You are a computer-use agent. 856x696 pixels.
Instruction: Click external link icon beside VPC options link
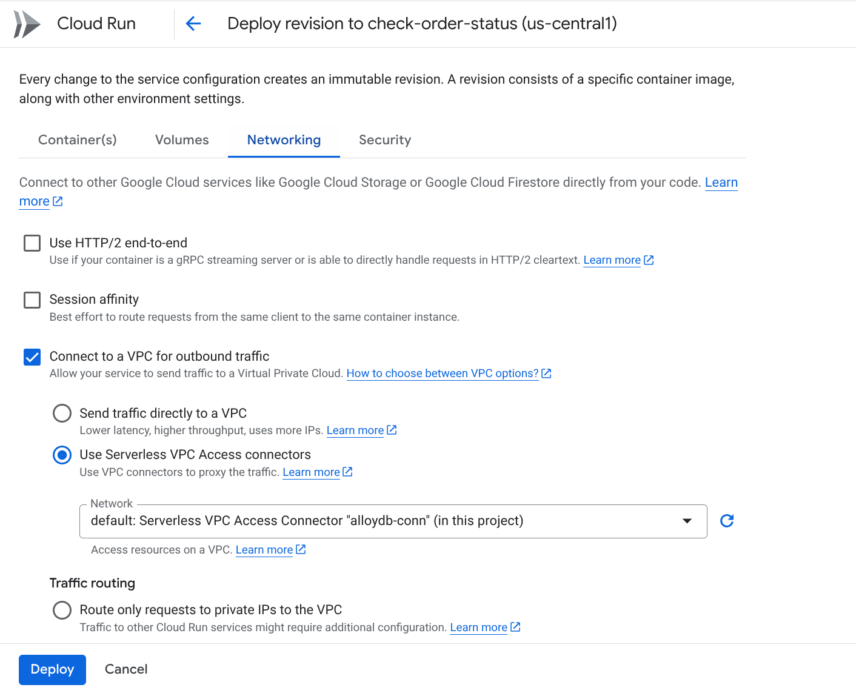coord(546,373)
